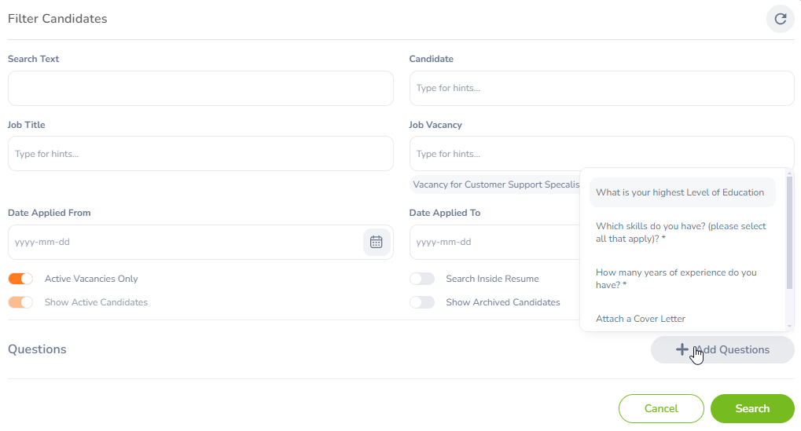Select 'What is your highest Level of Education'
801x431 pixels.
[680, 192]
